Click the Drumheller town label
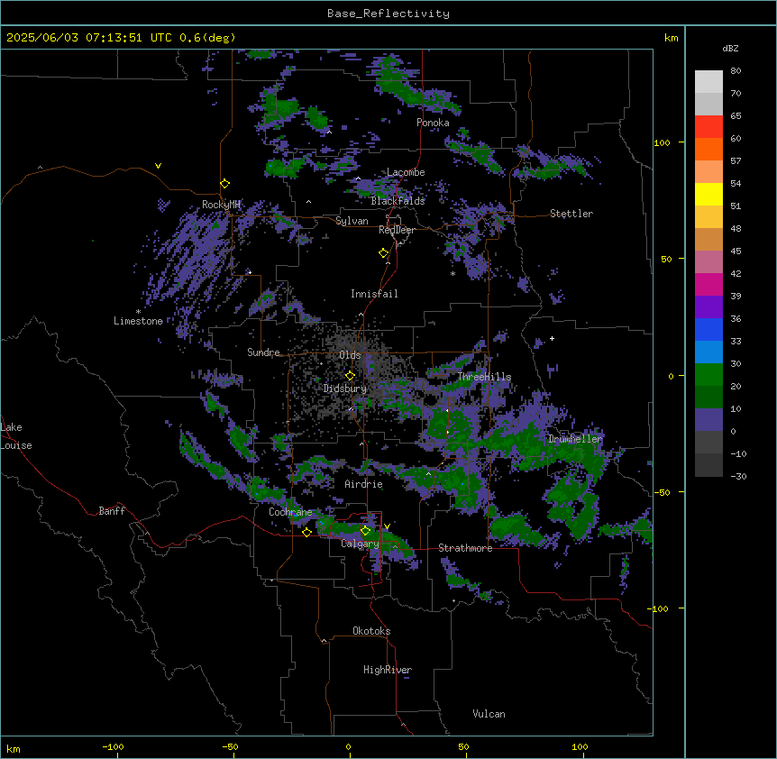777x759 pixels. point(575,439)
